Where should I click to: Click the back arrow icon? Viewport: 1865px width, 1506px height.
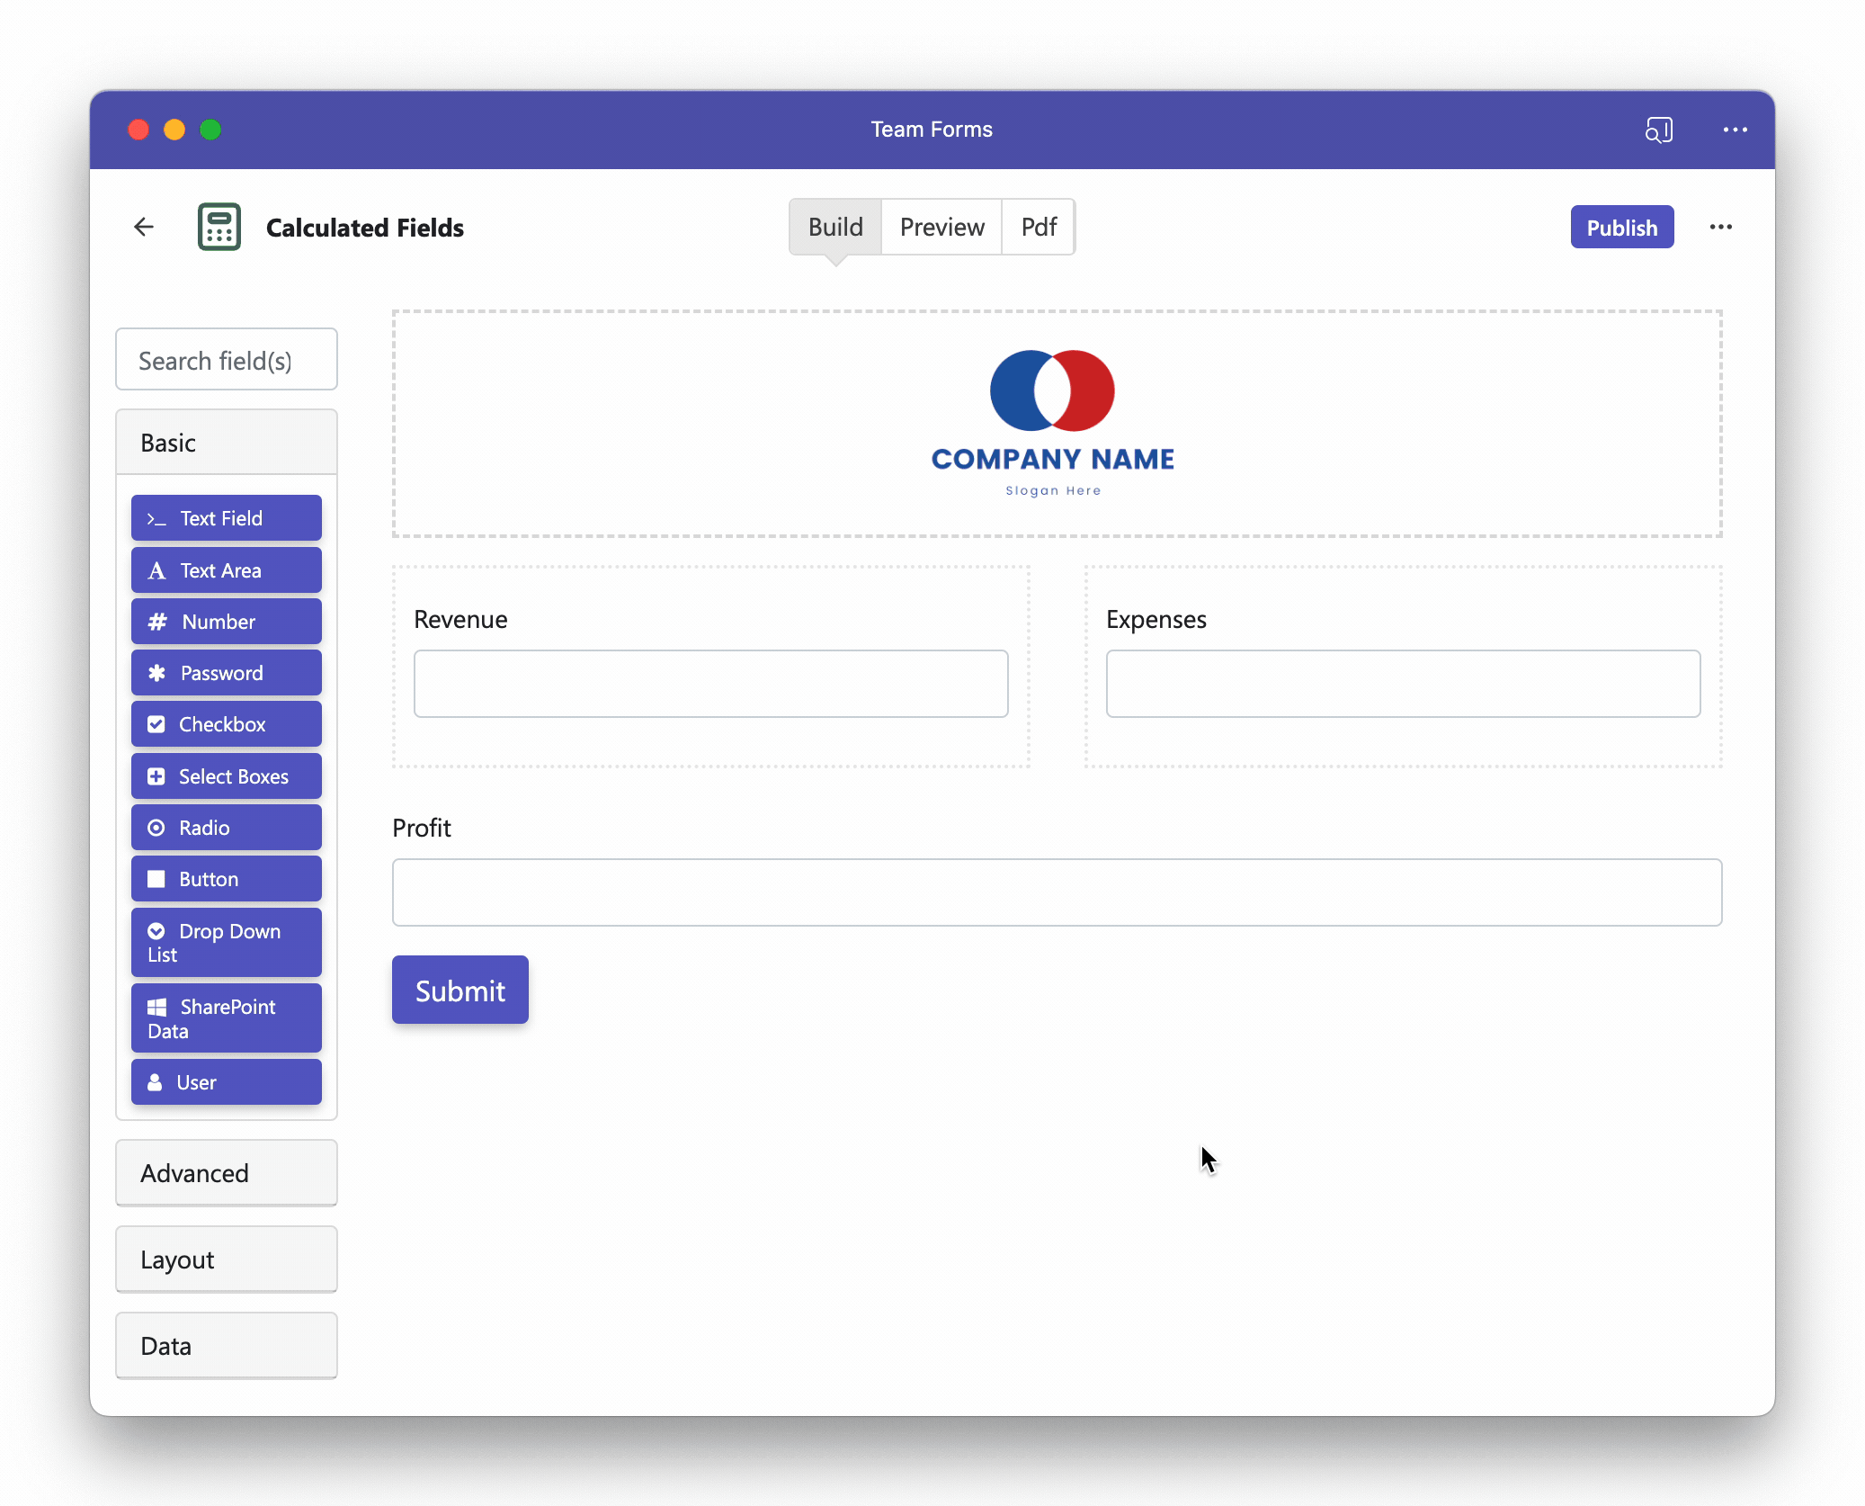[144, 227]
